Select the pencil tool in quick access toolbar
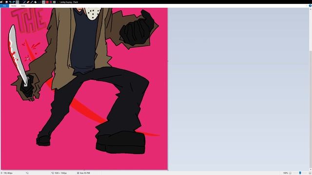 [24, 2]
